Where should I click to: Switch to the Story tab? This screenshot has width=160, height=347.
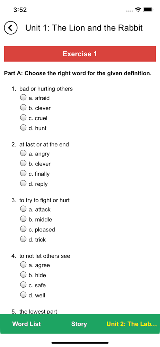[79, 324]
